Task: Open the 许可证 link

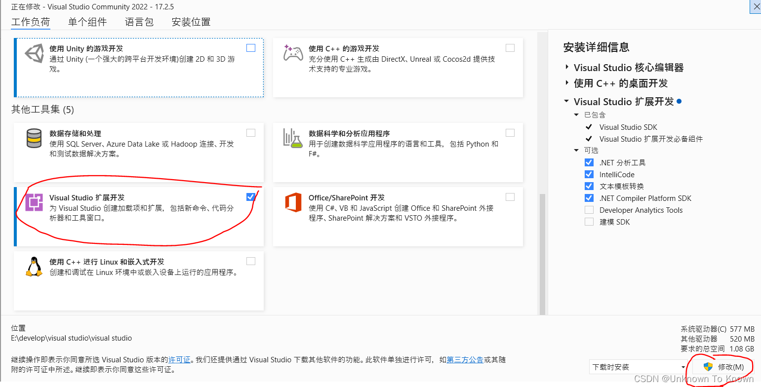Action: 180,360
